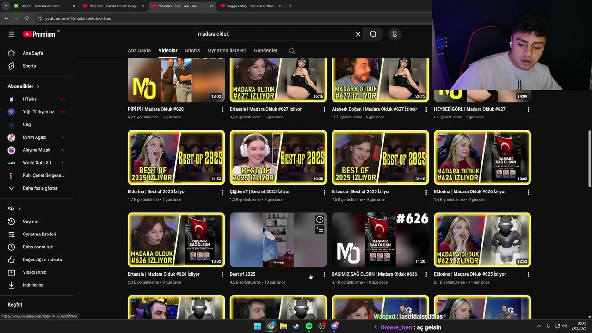592x333 pixels.
Task: Open the browser tab list dropdown
Action: [x=6, y=6]
